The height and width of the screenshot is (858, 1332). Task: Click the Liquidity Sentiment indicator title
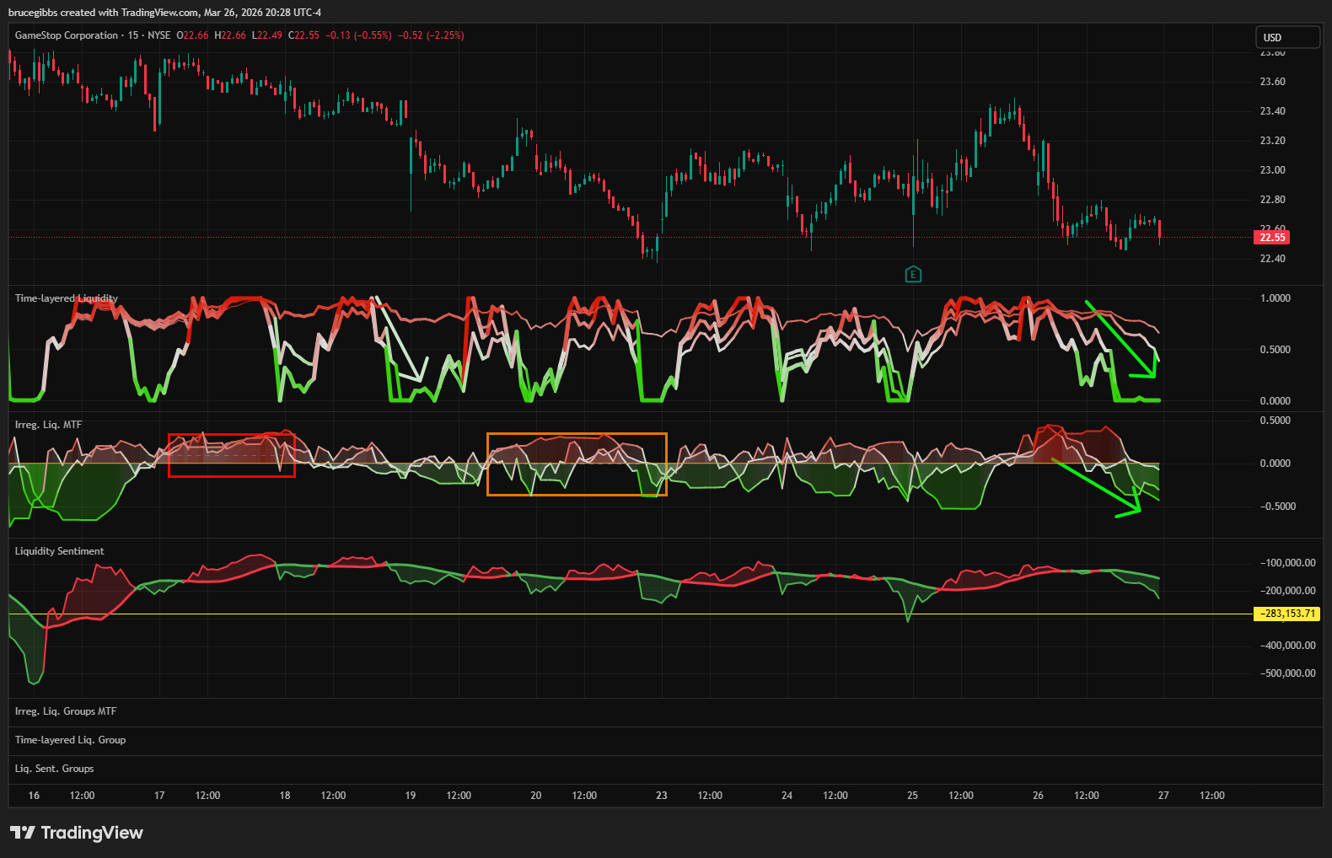(x=60, y=551)
